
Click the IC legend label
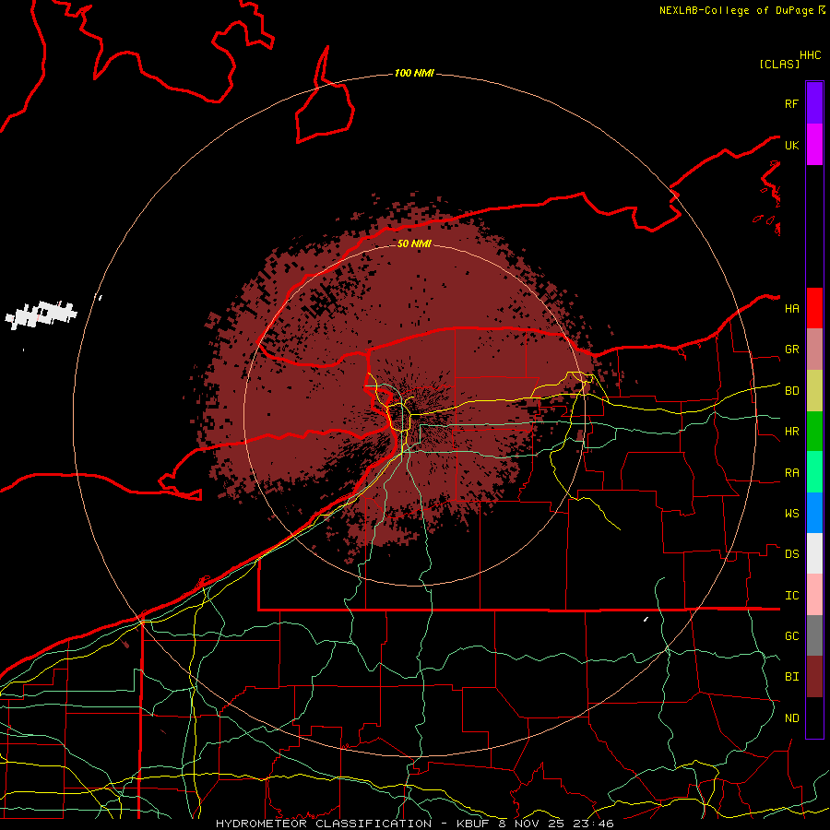click(x=791, y=596)
